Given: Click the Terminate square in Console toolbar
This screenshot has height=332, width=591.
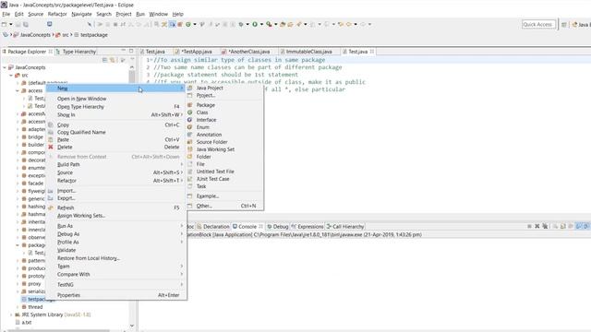Looking at the screenshot, I should pos(529,226).
